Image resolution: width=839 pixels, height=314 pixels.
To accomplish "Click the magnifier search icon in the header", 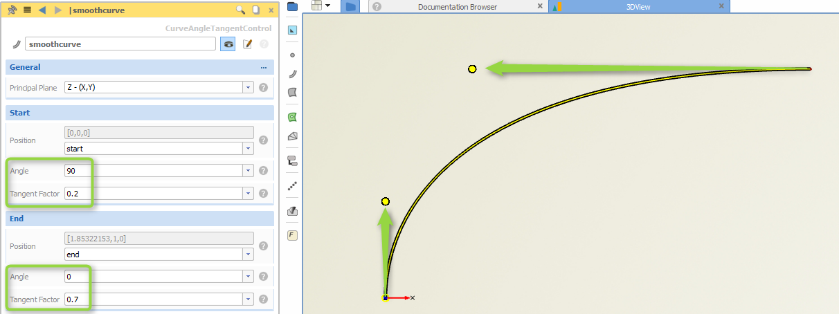I will pos(240,10).
